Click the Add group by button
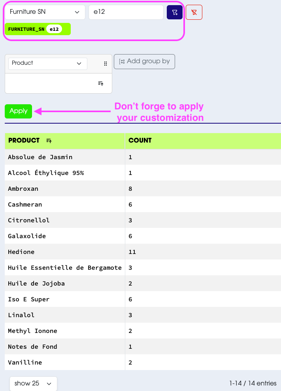 (144, 61)
